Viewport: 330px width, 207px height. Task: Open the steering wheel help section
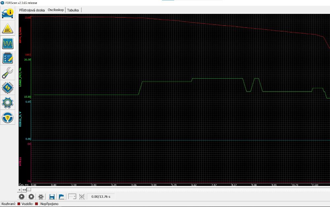coord(7,118)
